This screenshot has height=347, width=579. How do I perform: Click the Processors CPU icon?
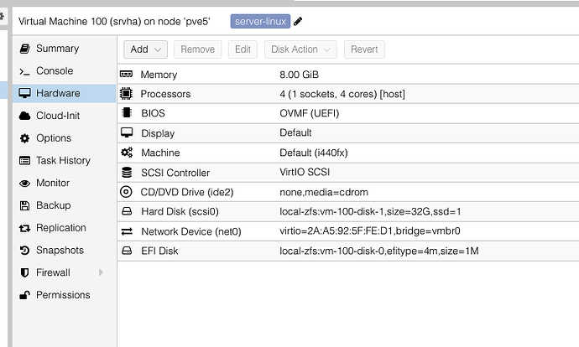(128, 94)
